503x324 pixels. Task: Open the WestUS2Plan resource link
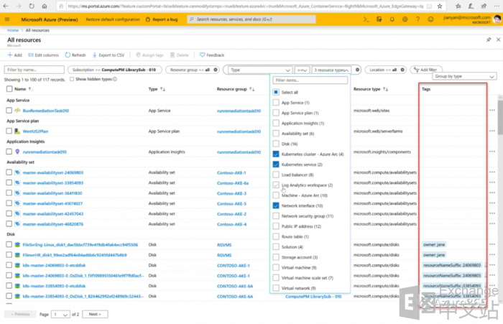point(35,131)
